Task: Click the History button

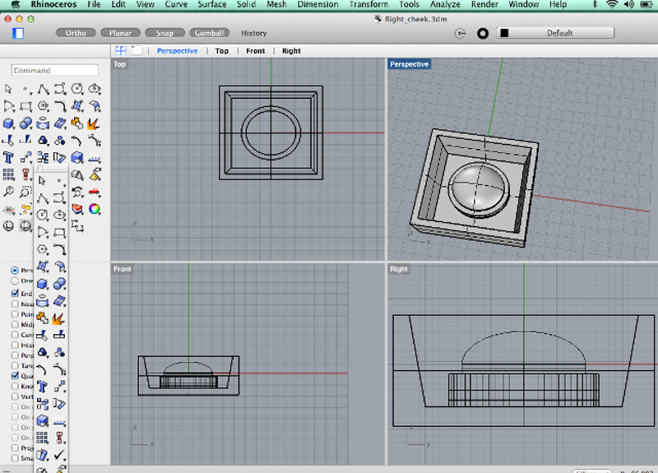Action: [253, 33]
